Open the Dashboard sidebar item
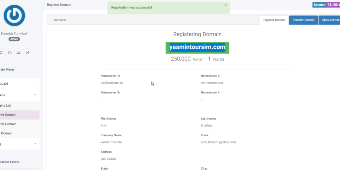 [x=4, y=84]
